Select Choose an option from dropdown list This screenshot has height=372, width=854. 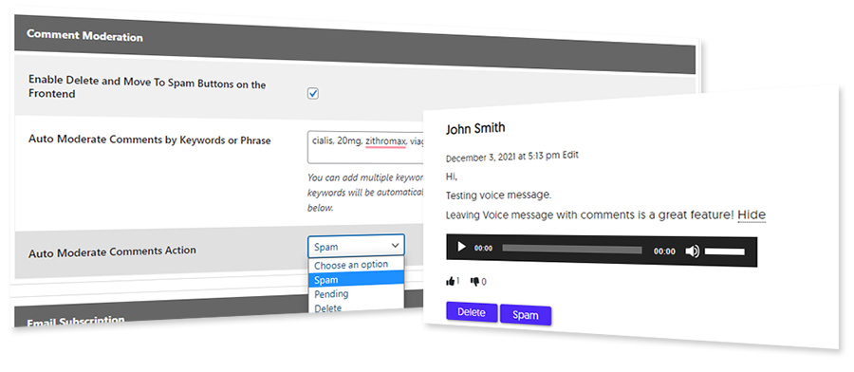click(x=356, y=264)
